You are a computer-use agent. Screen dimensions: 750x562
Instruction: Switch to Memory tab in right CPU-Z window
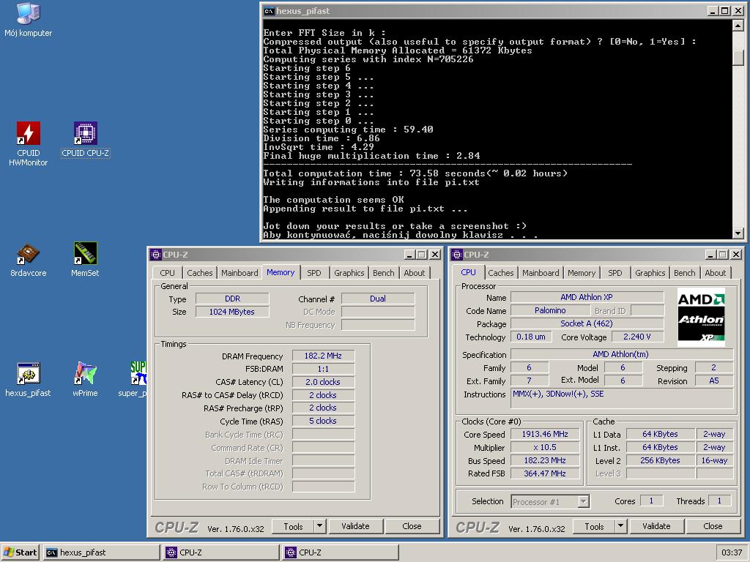[x=582, y=273]
